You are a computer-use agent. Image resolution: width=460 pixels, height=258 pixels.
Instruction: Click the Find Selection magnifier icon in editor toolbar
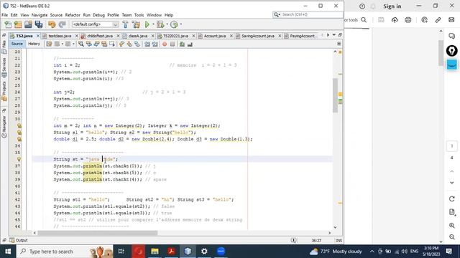pyautogui.click(x=81, y=44)
